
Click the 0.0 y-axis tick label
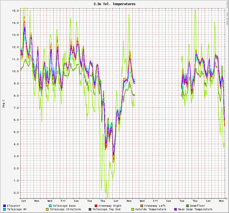[x=16, y=192]
